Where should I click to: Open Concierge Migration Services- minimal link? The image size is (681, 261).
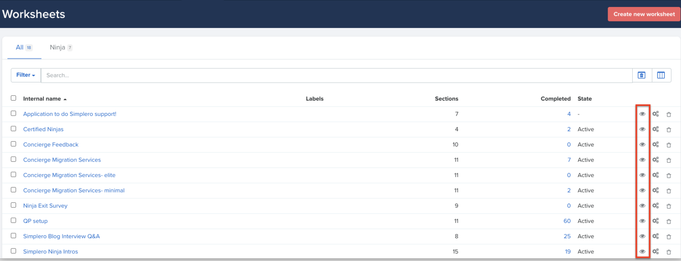click(74, 190)
